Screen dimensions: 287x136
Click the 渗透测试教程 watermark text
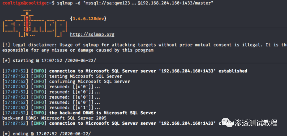tap(256, 123)
